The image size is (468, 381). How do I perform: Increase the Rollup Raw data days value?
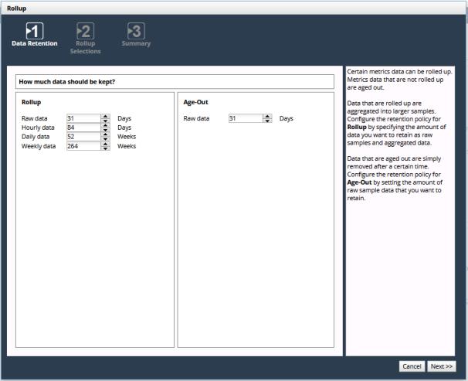click(x=106, y=116)
